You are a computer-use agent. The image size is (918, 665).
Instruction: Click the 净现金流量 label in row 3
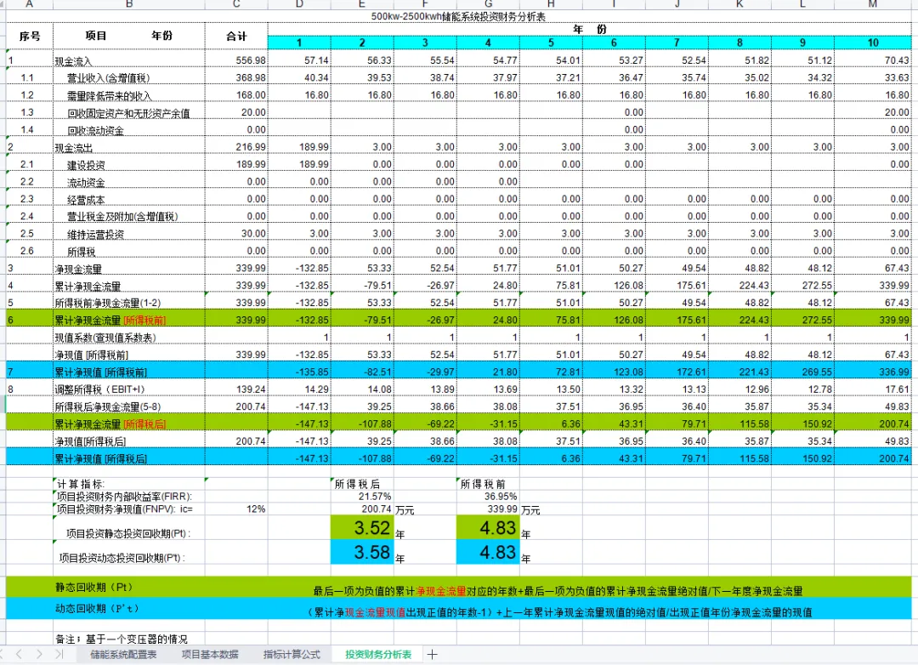tap(78, 269)
